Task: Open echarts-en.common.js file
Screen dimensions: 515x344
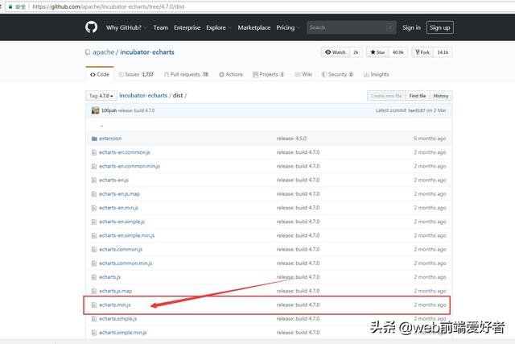Action: tap(125, 152)
